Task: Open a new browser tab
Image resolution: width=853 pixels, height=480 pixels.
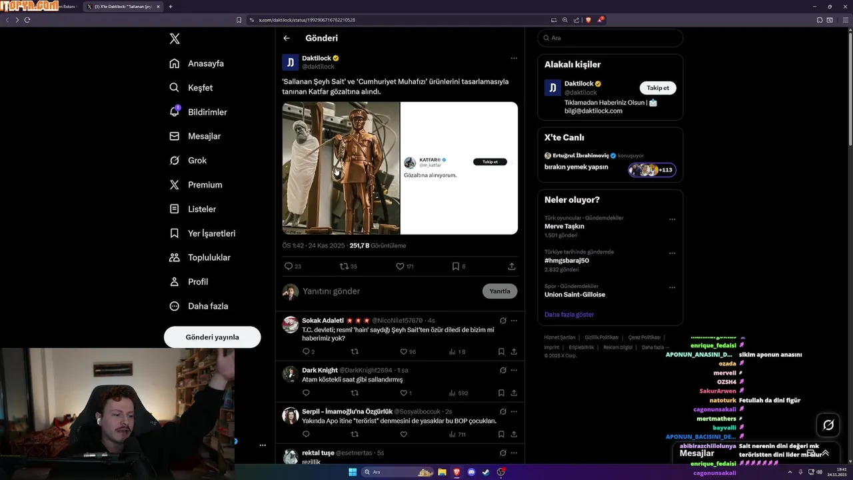Action: [171, 7]
